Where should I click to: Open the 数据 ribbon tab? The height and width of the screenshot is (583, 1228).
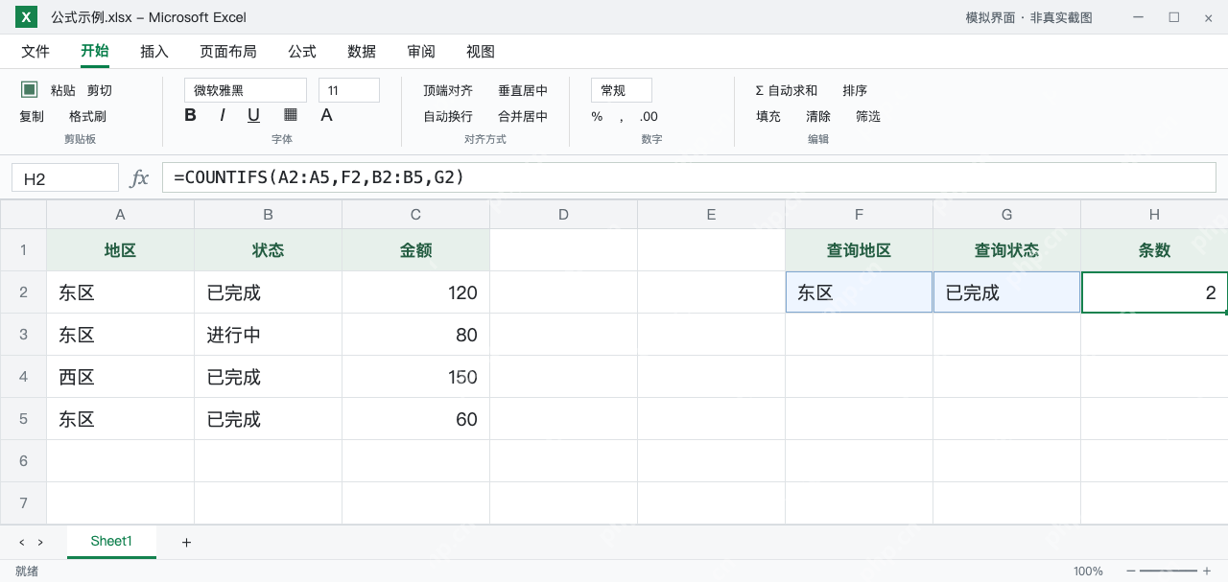pos(362,52)
